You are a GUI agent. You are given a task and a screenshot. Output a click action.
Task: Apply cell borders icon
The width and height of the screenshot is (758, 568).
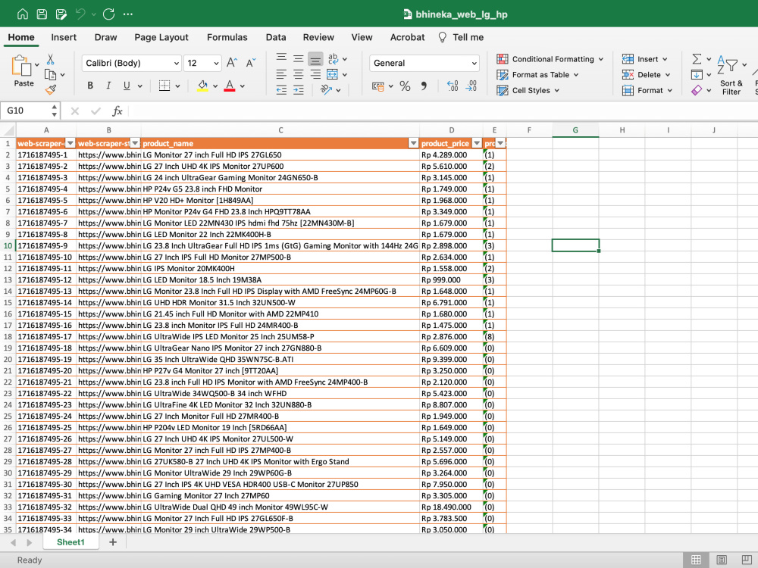pyautogui.click(x=164, y=86)
